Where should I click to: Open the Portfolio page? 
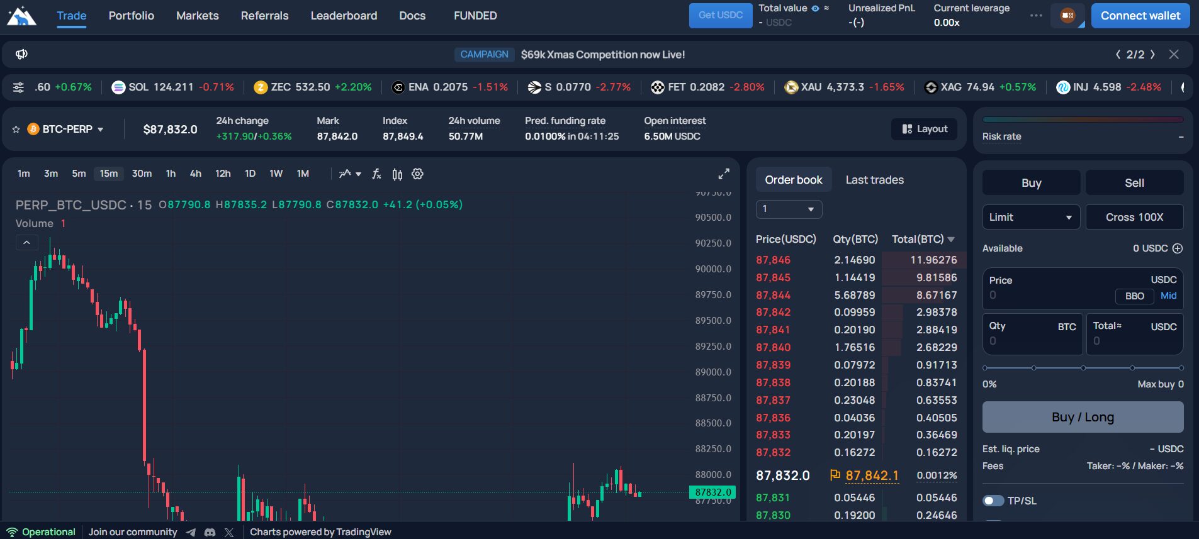(131, 16)
